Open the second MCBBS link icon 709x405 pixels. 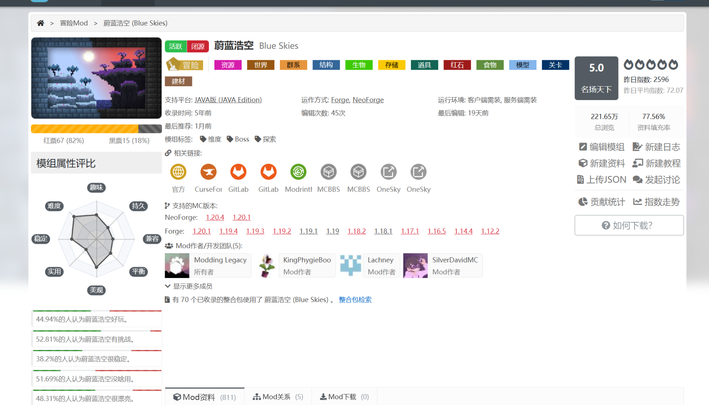pos(359,172)
